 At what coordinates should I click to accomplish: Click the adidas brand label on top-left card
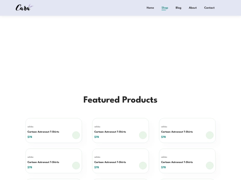pos(30,127)
